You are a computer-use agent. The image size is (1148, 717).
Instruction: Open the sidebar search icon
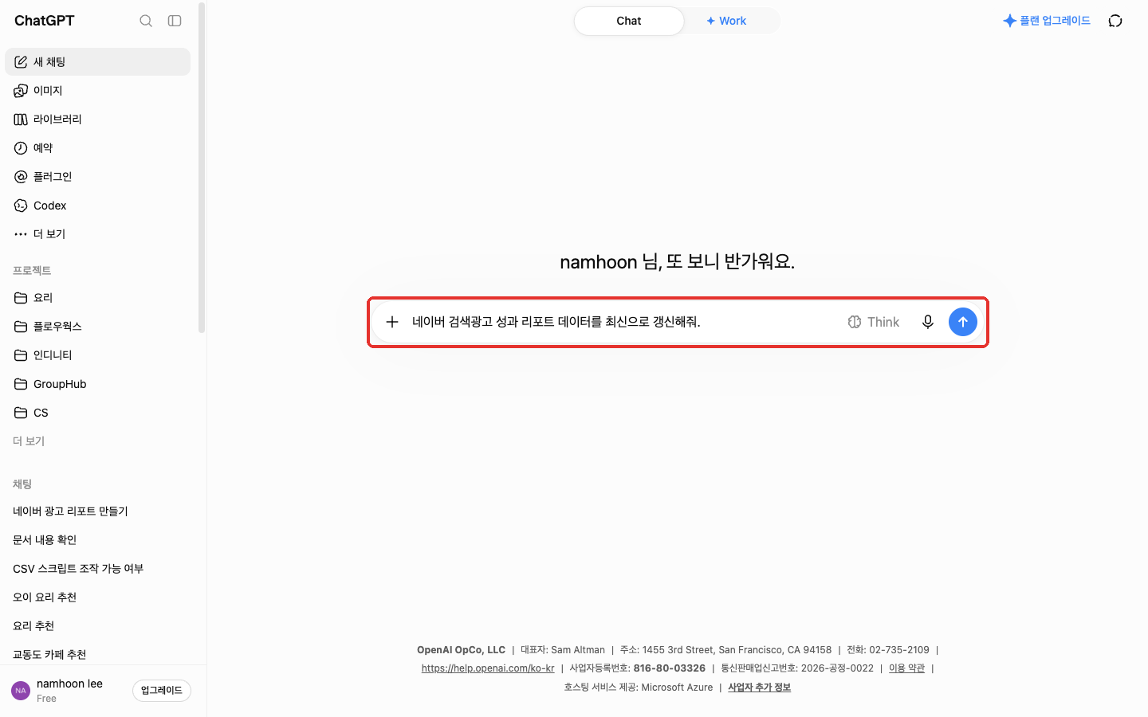click(x=146, y=21)
